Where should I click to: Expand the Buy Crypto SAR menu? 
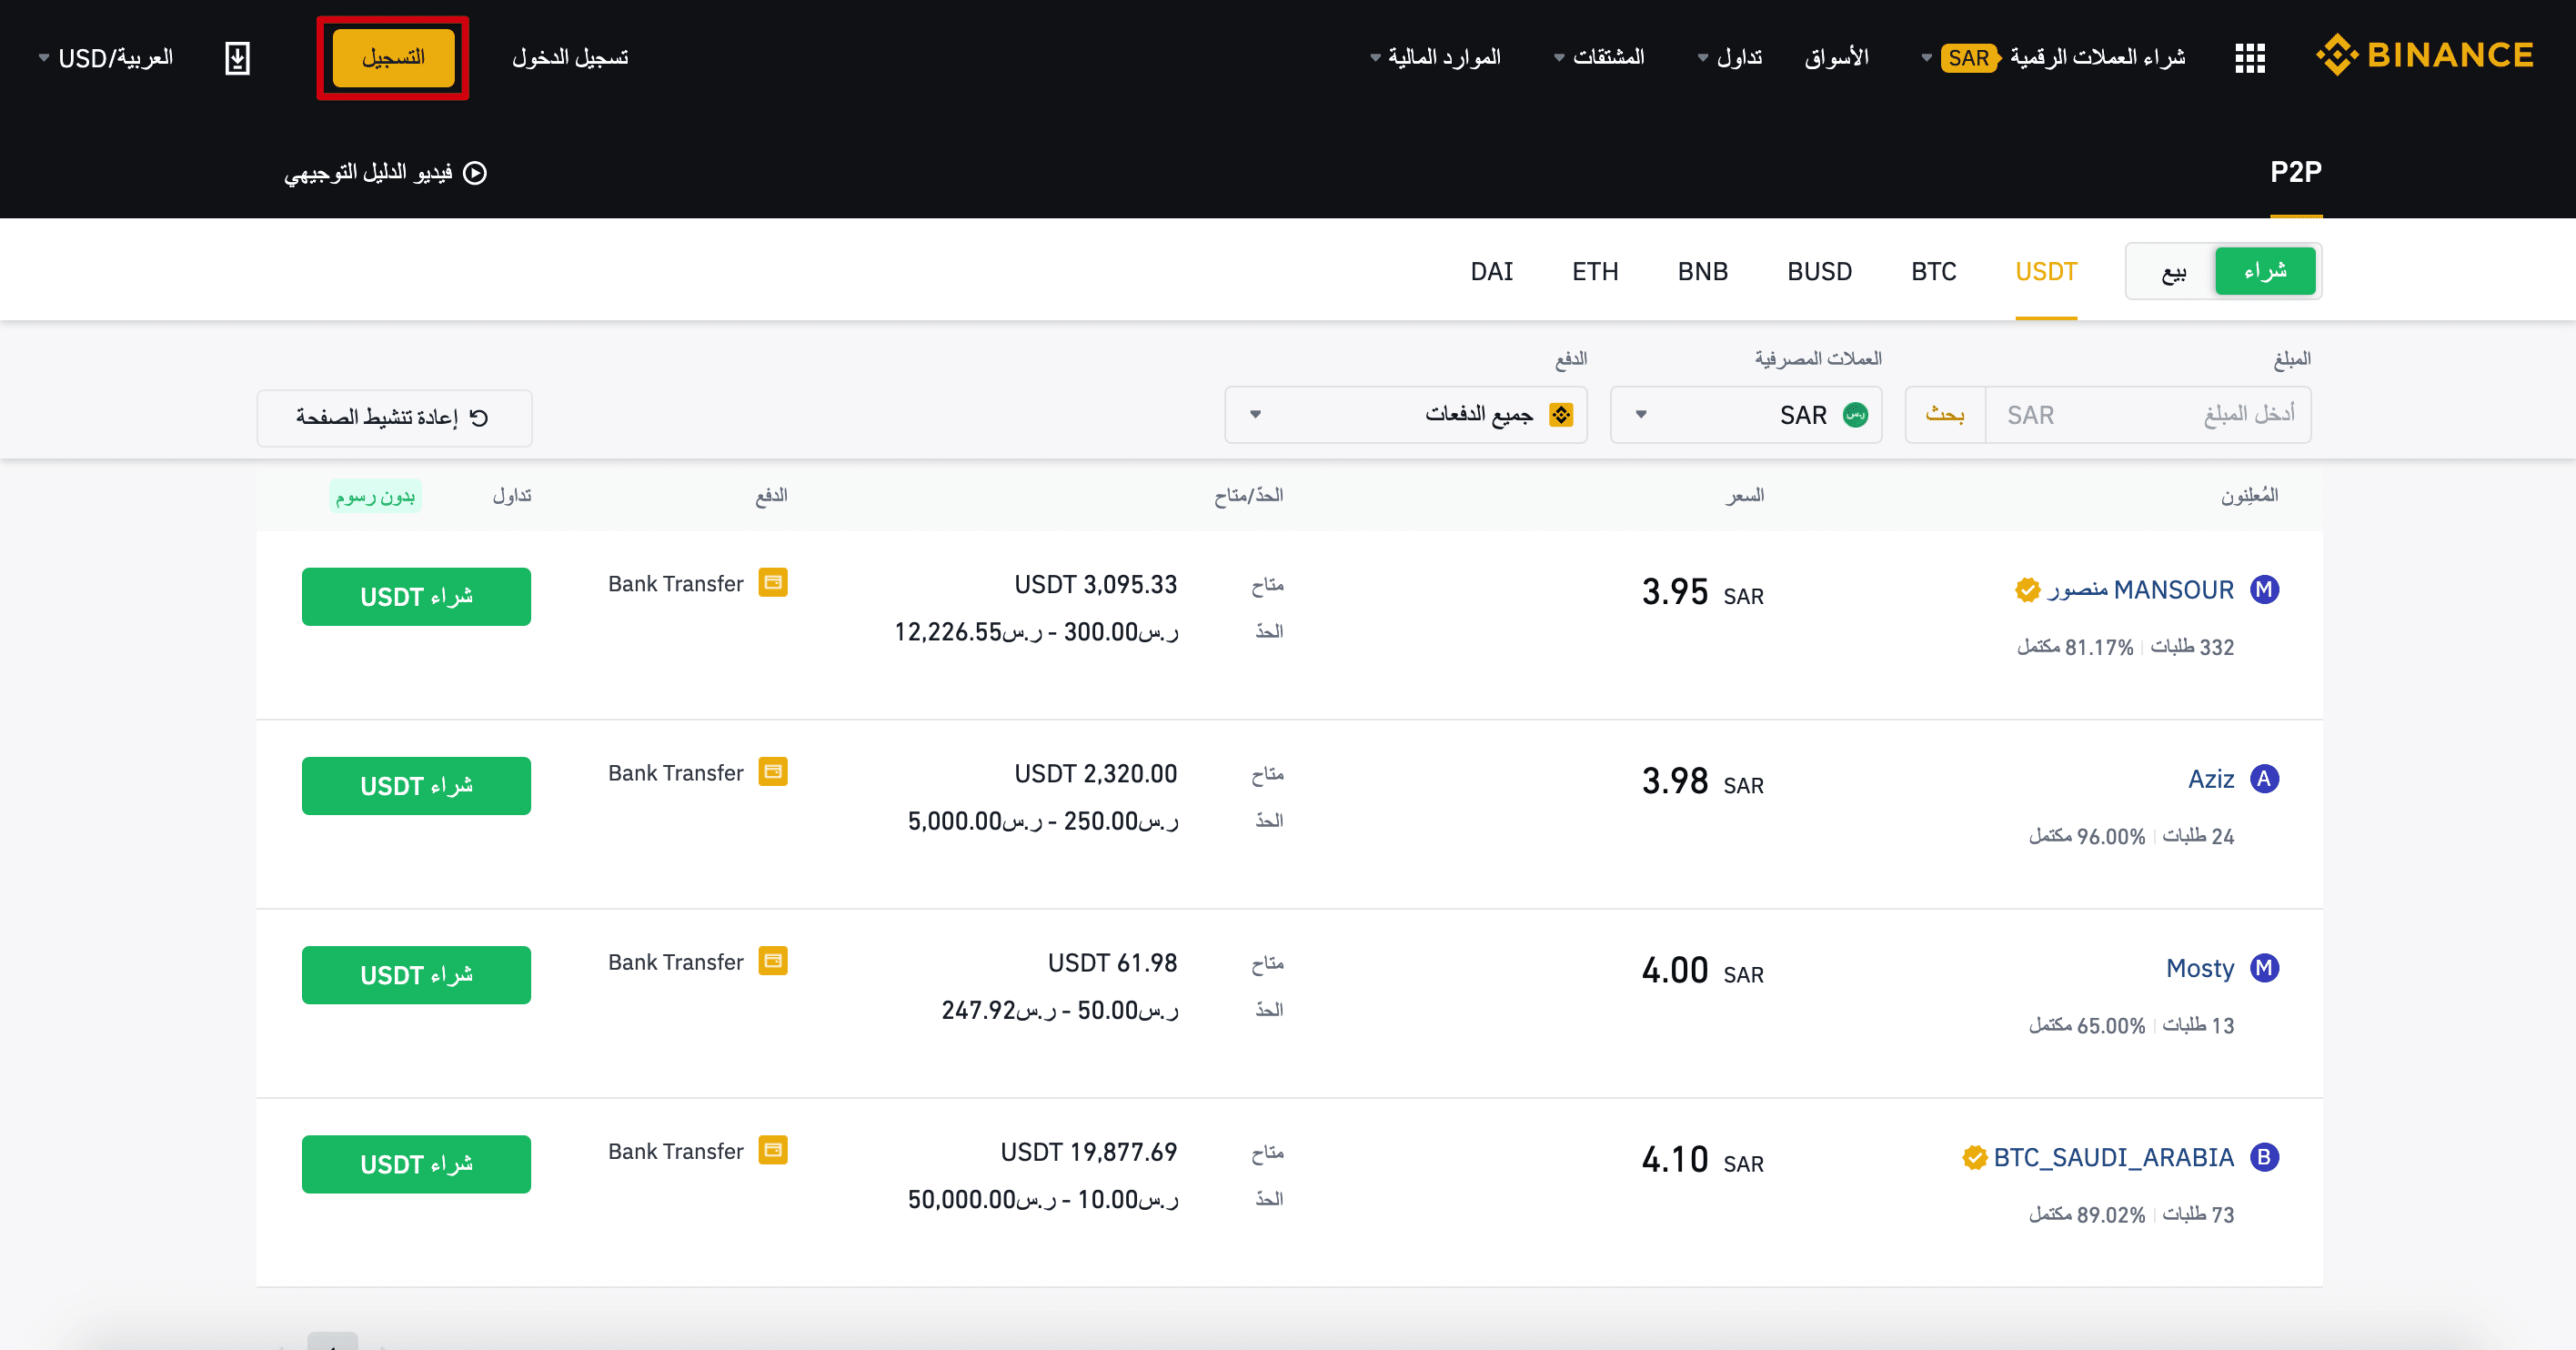click(2054, 58)
